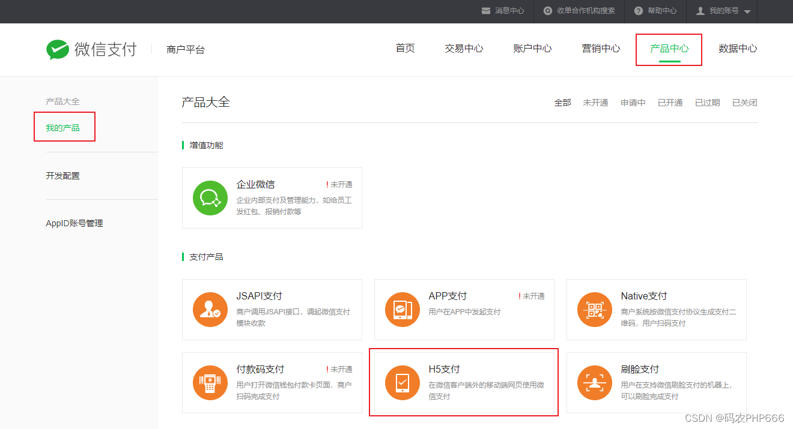Click the H5支付 phone icon
This screenshot has height=429, width=793.
(x=403, y=382)
